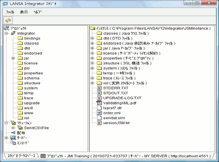Expand the properties instance folder
The width and height of the screenshot is (219, 162).
point(92,58)
